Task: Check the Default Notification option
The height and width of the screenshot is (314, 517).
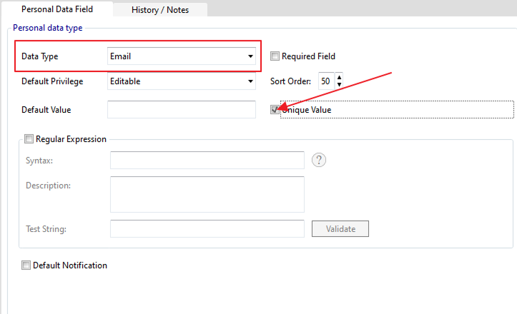Action: tap(26, 265)
